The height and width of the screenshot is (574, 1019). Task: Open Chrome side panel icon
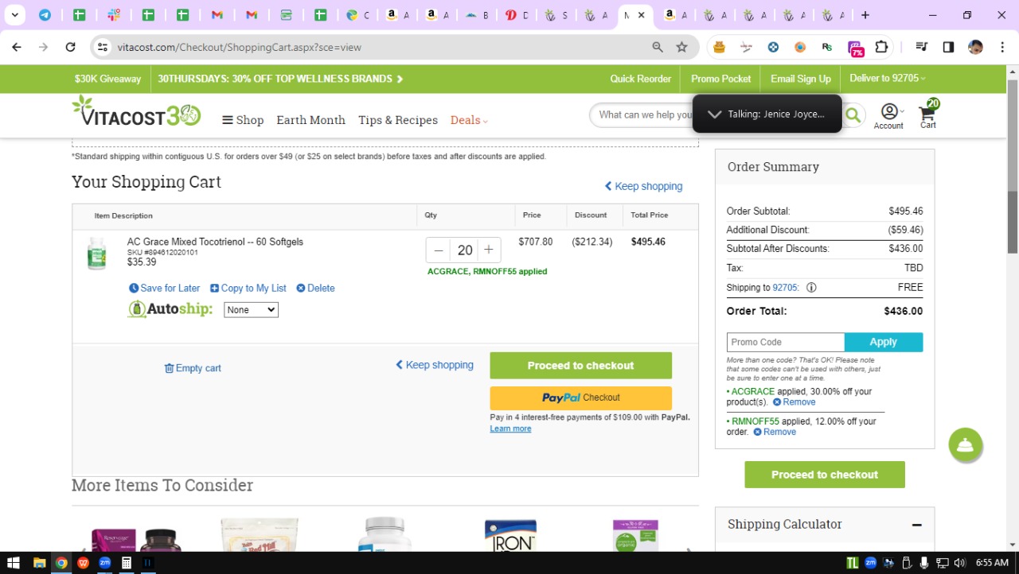pyautogui.click(x=948, y=47)
